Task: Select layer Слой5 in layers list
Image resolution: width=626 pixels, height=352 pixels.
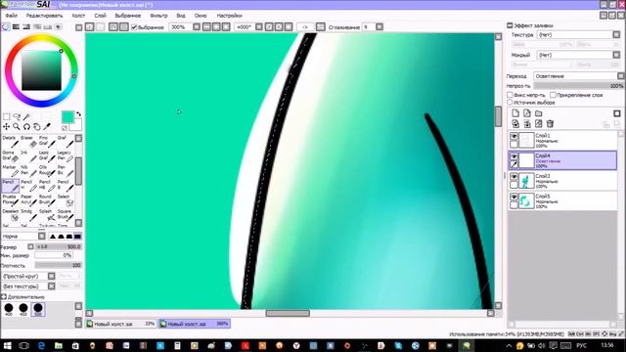Action: click(x=562, y=200)
